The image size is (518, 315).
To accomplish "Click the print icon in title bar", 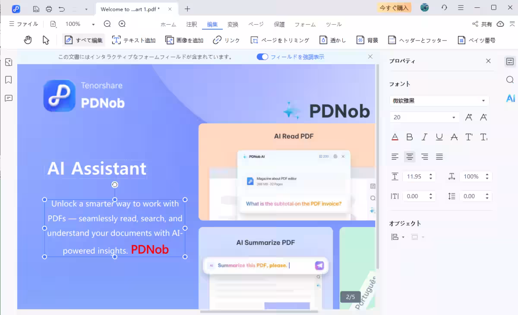I will click(49, 9).
